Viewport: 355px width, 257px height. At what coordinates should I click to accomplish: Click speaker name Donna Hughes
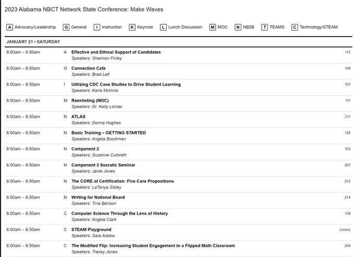pyautogui.click(x=106, y=123)
